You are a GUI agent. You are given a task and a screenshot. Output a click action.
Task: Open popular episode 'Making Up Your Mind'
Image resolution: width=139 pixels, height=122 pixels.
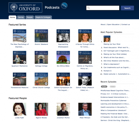(112, 44)
